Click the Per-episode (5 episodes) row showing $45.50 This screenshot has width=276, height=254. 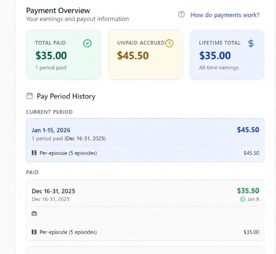pyautogui.click(x=145, y=153)
